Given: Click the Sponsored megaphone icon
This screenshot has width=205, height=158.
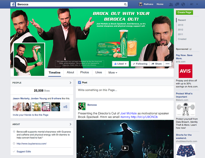Looking at the screenshot, I should point(190,49).
